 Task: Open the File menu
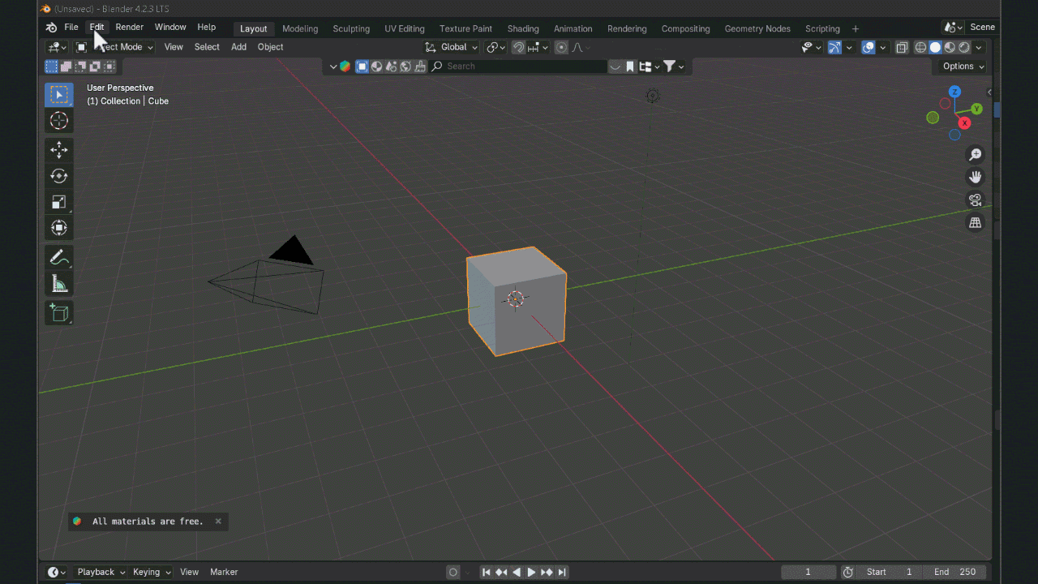(x=71, y=27)
